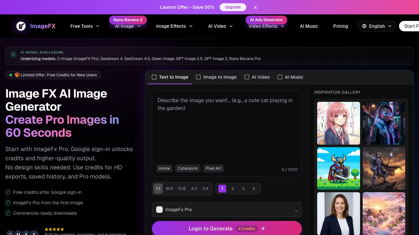
Task: Select 9:16 aspect ratio
Action: click(x=182, y=188)
